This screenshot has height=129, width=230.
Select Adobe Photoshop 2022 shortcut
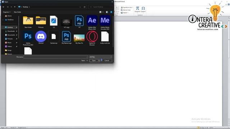[x=28, y=38]
